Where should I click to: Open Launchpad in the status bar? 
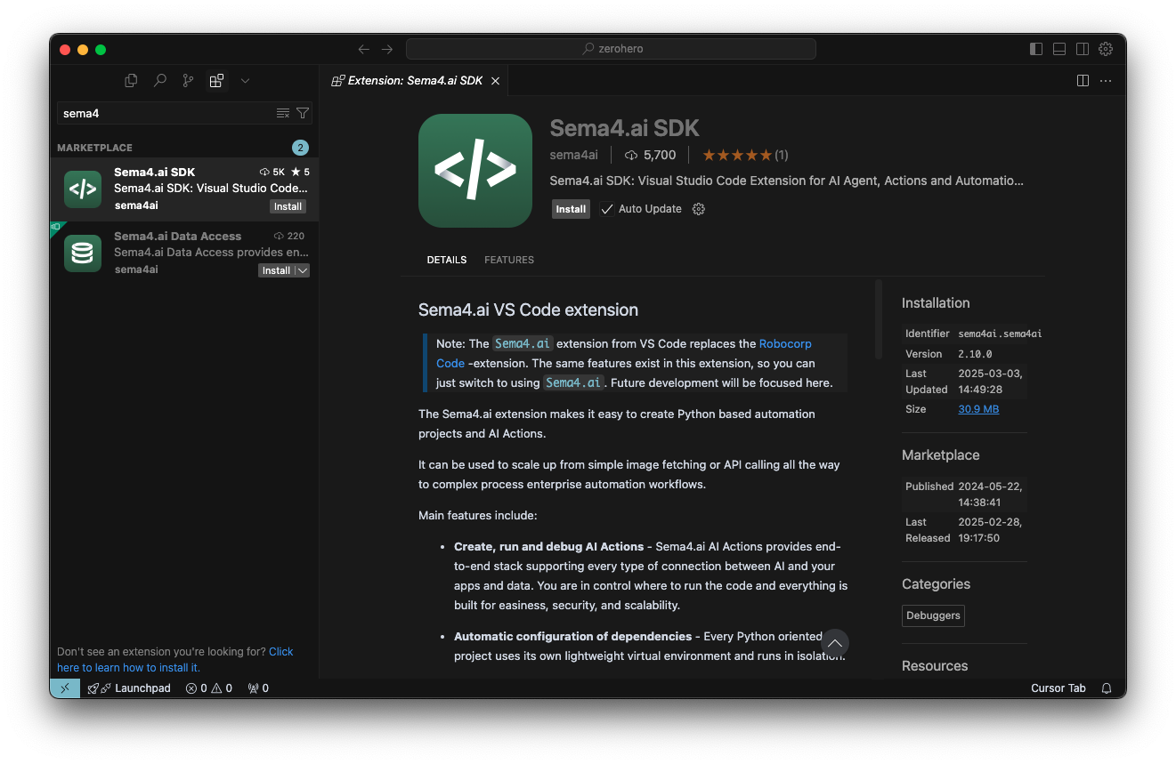pyautogui.click(x=129, y=688)
